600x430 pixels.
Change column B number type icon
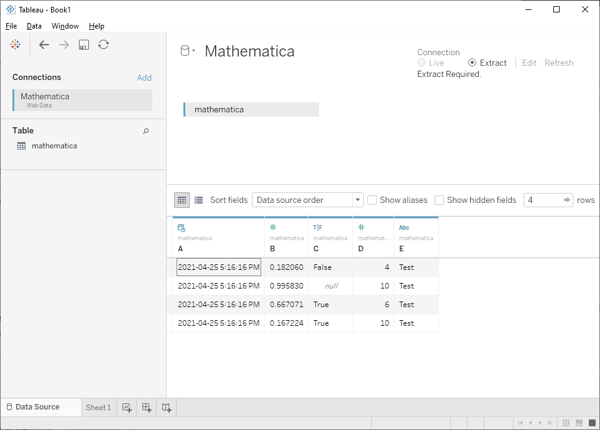click(273, 227)
